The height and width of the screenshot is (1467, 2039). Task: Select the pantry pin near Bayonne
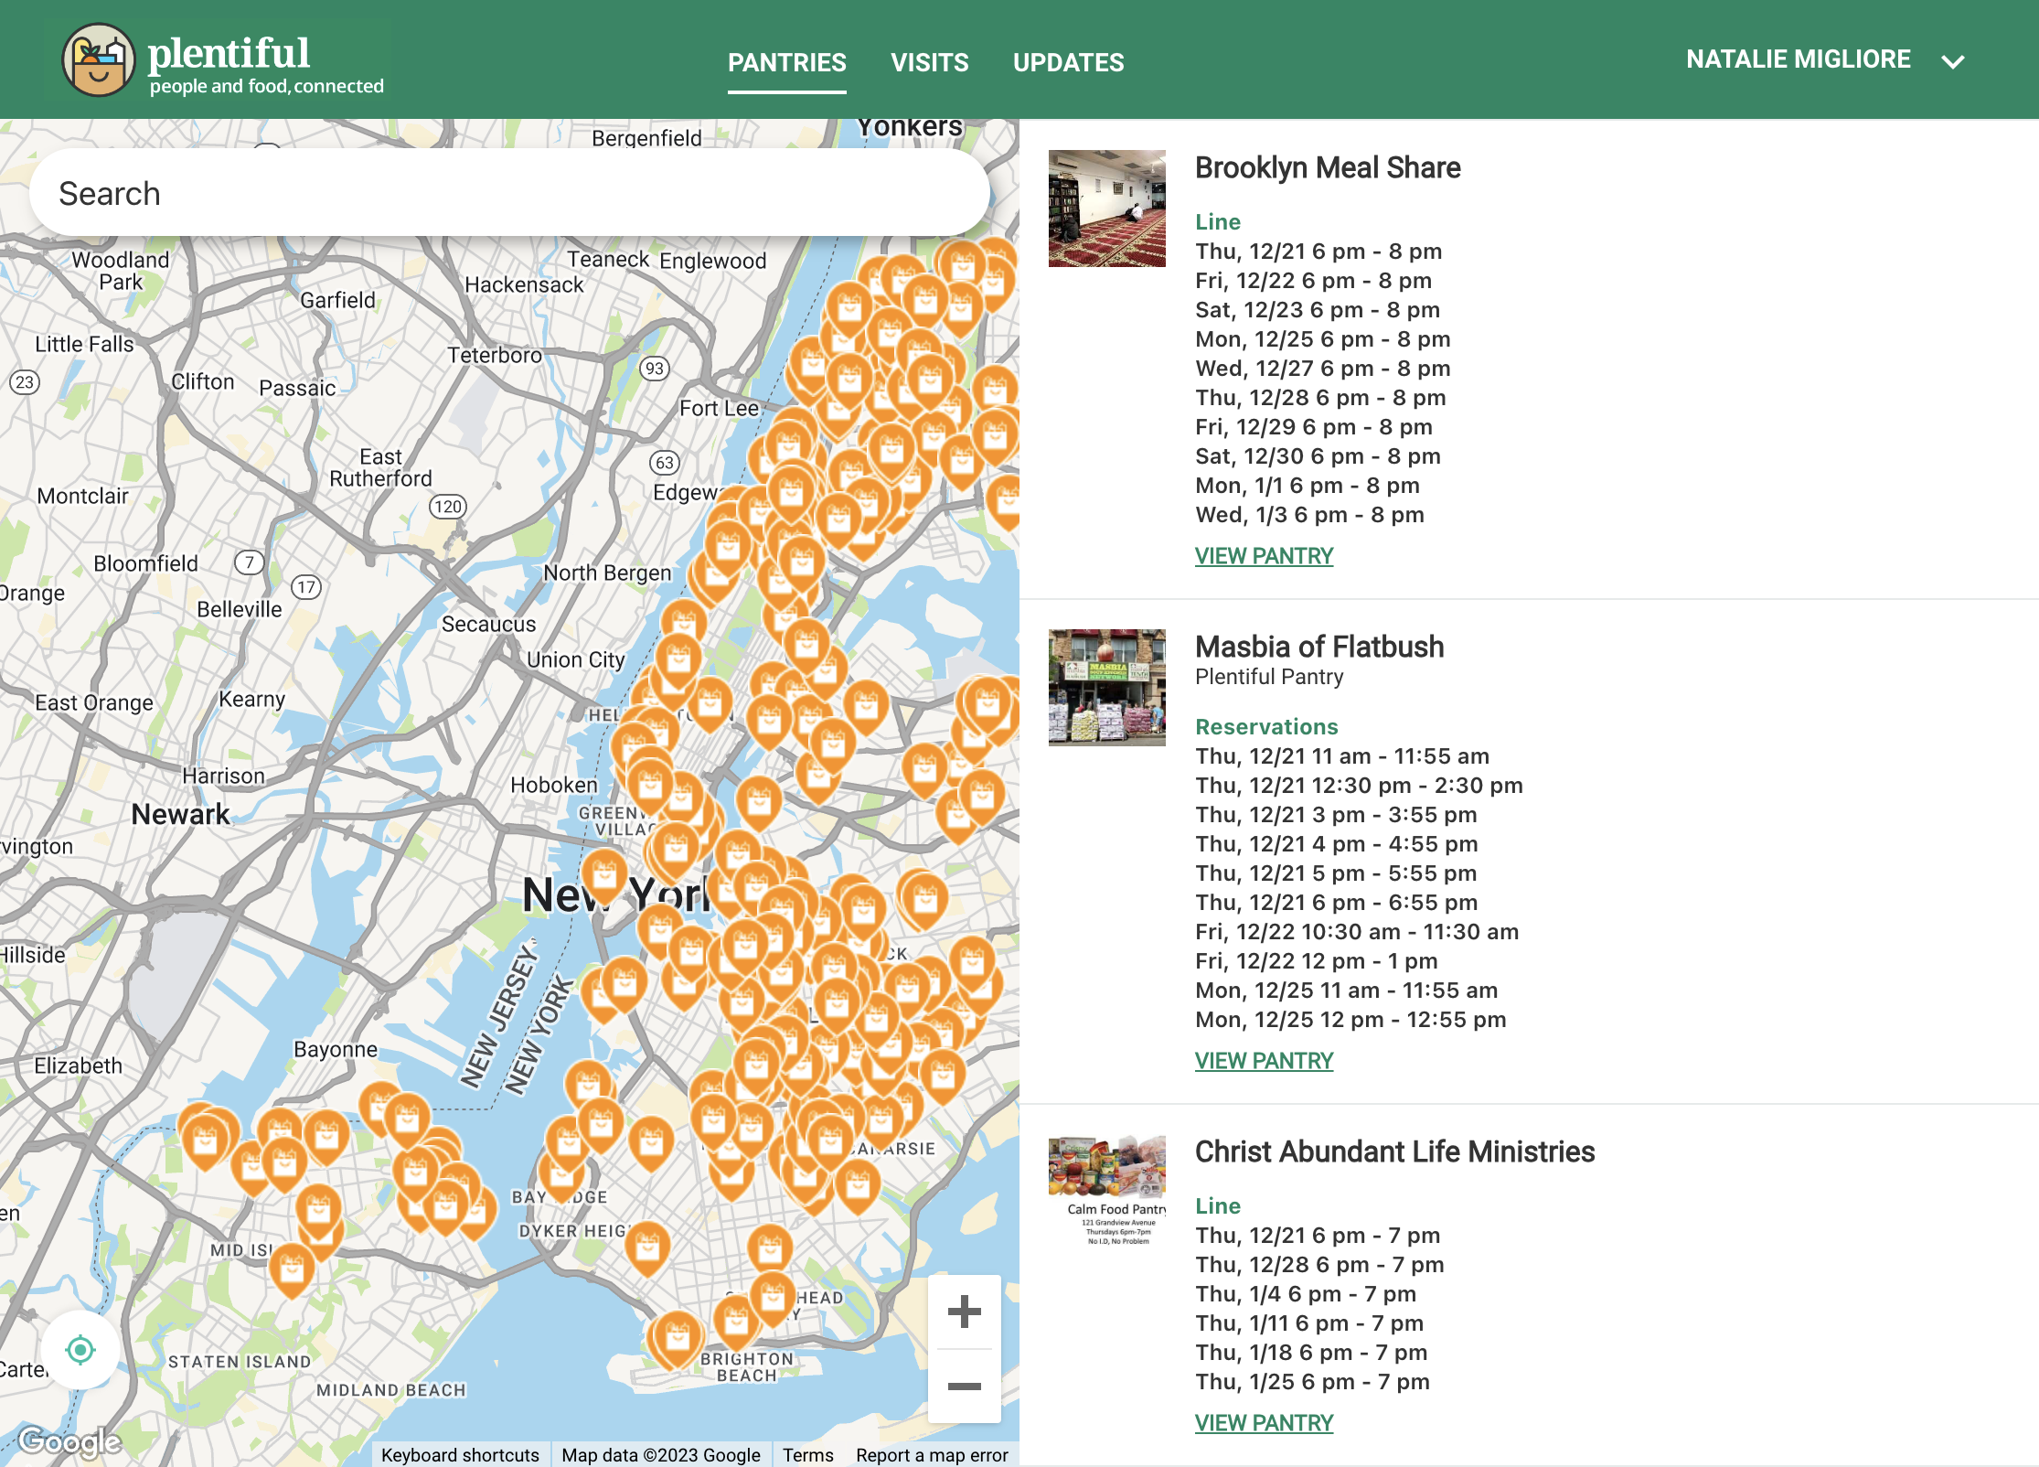[x=407, y=1118]
